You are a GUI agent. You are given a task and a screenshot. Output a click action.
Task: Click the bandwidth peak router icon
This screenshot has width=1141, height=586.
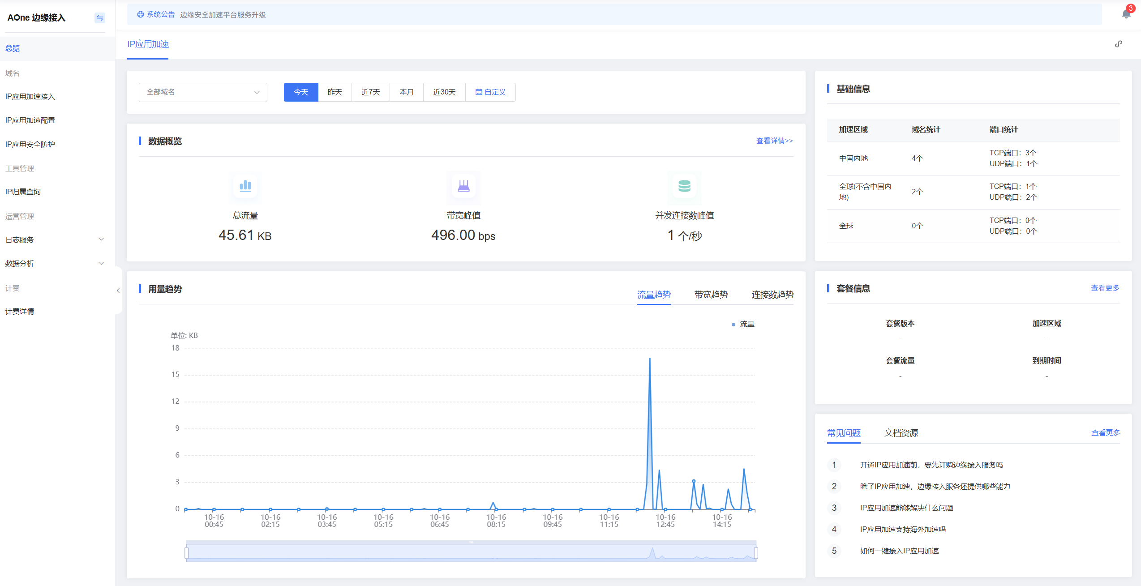pos(463,186)
